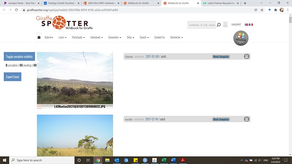The height and width of the screenshot is (164, 292).
Task: Bookmark this page with the star icon
Action: click(x=262, y=10)
